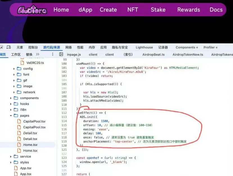Expand the components folder
Image resolution: width=233 pixels, height=176 pixels.
[x=11, y=98]
